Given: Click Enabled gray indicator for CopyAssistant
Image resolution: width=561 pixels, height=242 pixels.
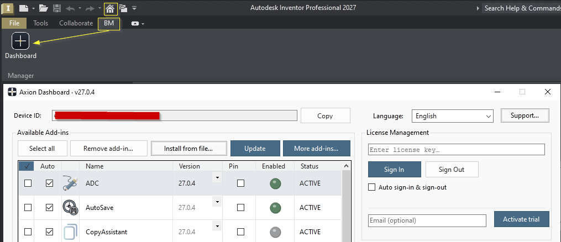Looking at the screenshot, I should pos(275,232).
